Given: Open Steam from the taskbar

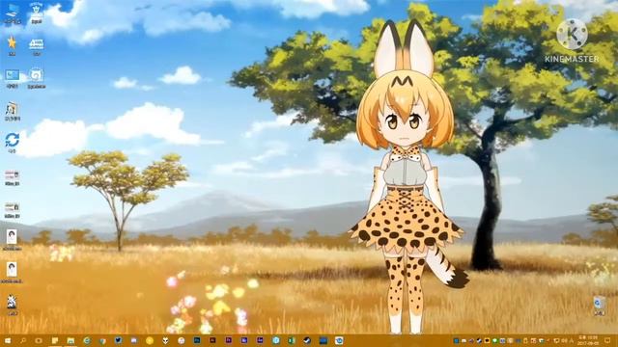Looking at the screenshot, I should click(307, 340).
